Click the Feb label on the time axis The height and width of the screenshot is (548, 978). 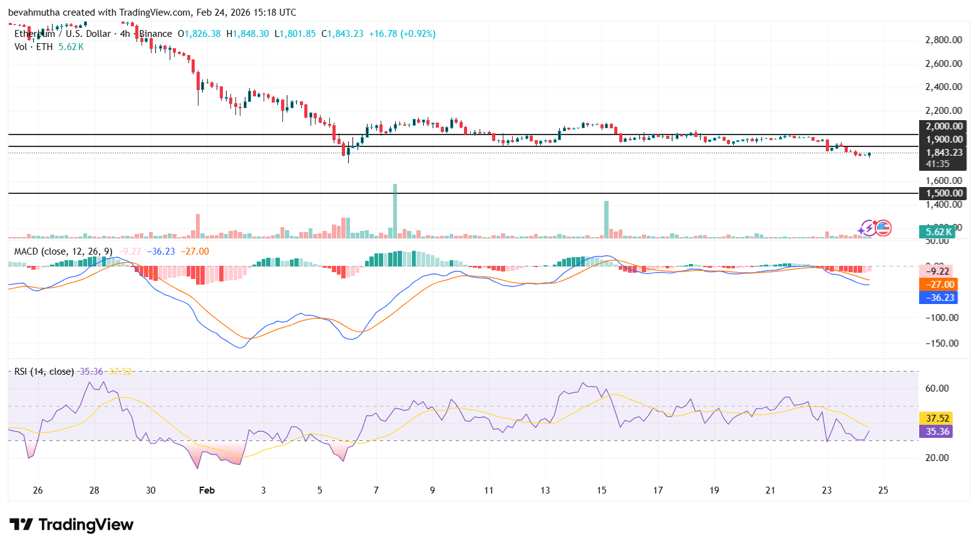[x=207, y=490]
